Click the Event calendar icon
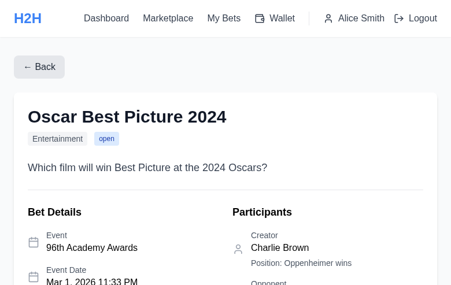 [34, 242]
